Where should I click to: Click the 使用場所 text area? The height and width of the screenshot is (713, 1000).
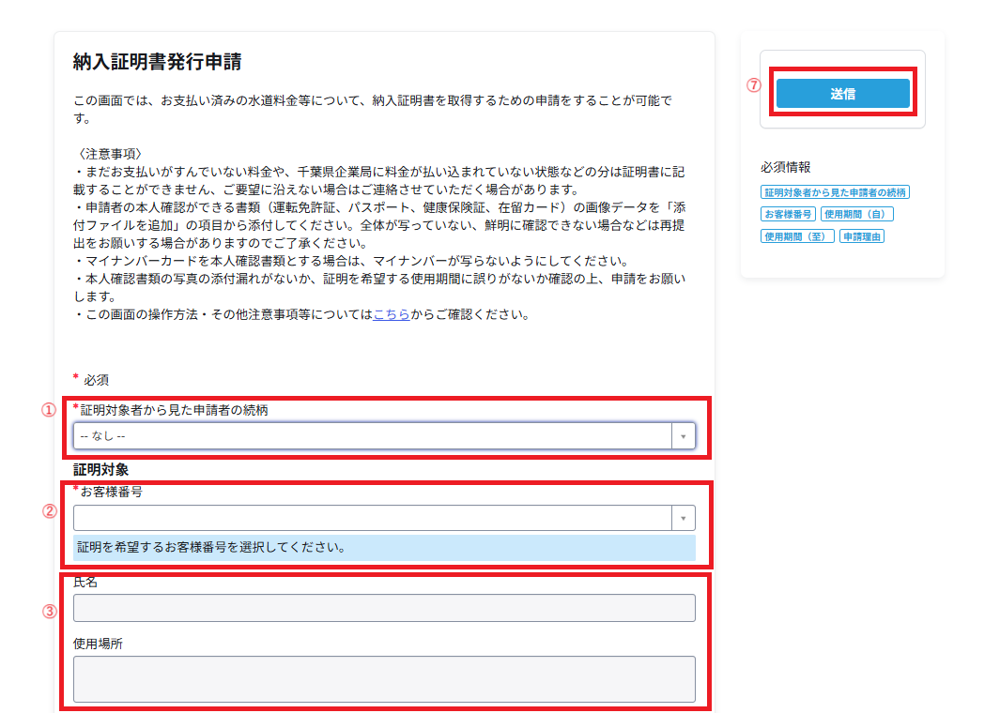click(384, 678)
